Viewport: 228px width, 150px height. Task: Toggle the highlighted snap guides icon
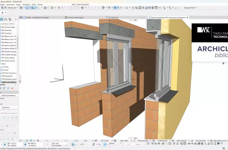[x=27, y=8]
